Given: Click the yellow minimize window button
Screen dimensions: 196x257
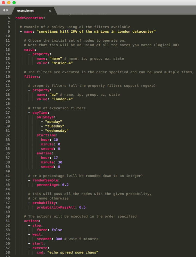Looking at the screenshot, I should (9, 3).
